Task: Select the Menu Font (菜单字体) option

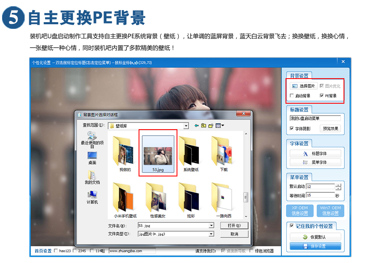Action: 315,162
